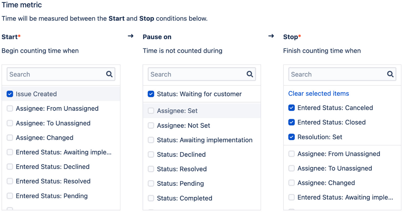403x212 pixels.
Task: Click the search magnifier icon in Stop list
Action: point(390,74)
